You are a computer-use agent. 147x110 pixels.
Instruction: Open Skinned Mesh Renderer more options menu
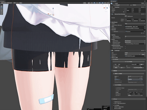point(145,14)
